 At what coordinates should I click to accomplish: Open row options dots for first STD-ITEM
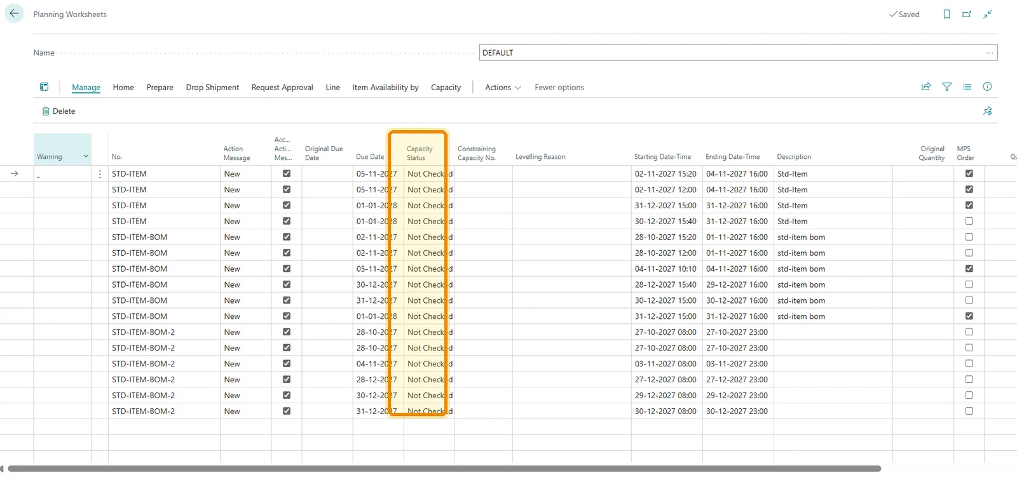point(100,174)
